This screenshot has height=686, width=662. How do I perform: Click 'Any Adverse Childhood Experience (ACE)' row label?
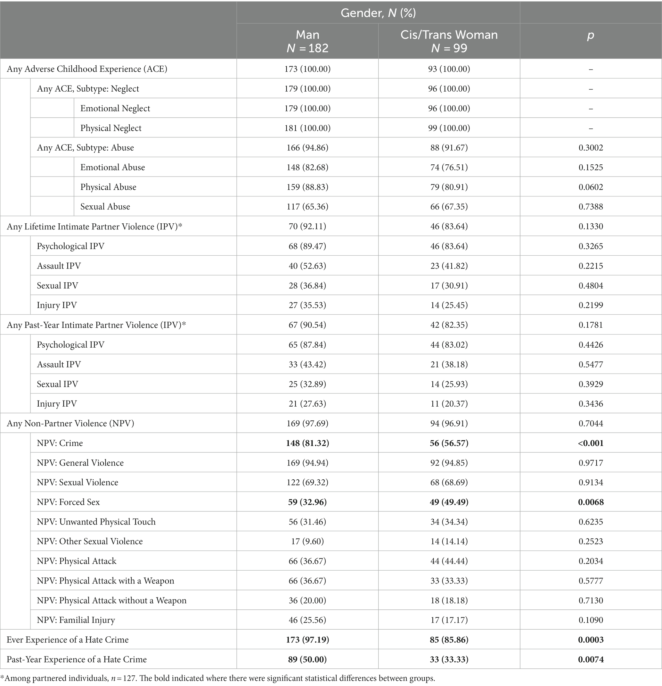87,69
